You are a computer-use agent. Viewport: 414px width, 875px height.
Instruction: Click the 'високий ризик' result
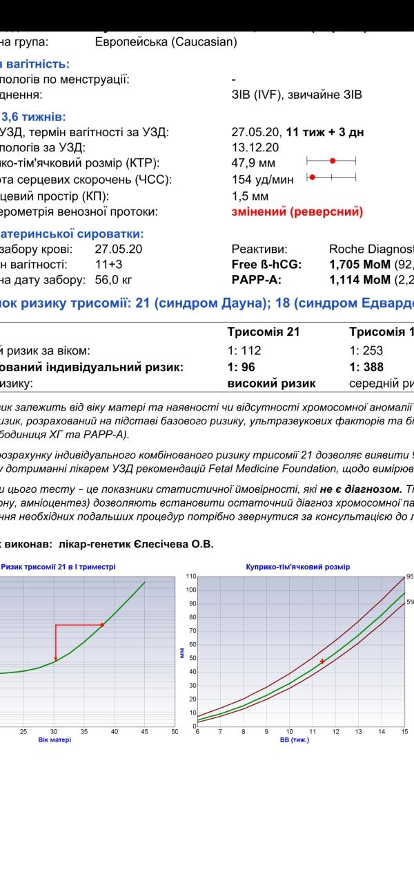271,383
